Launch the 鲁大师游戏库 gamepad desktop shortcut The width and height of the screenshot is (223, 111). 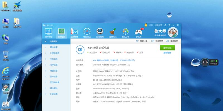pyautogui.click(x=6, y=106)
